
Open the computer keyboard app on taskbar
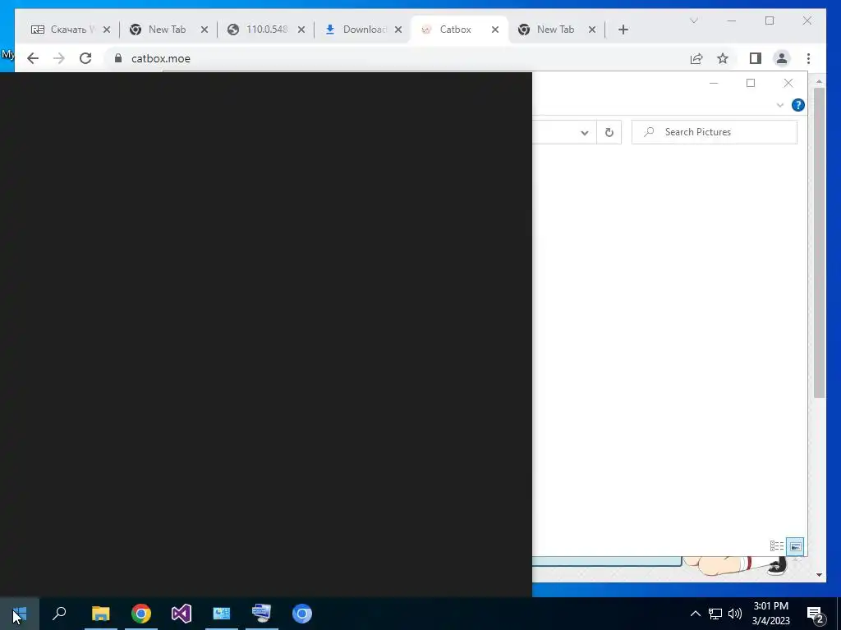click(262, 614)
